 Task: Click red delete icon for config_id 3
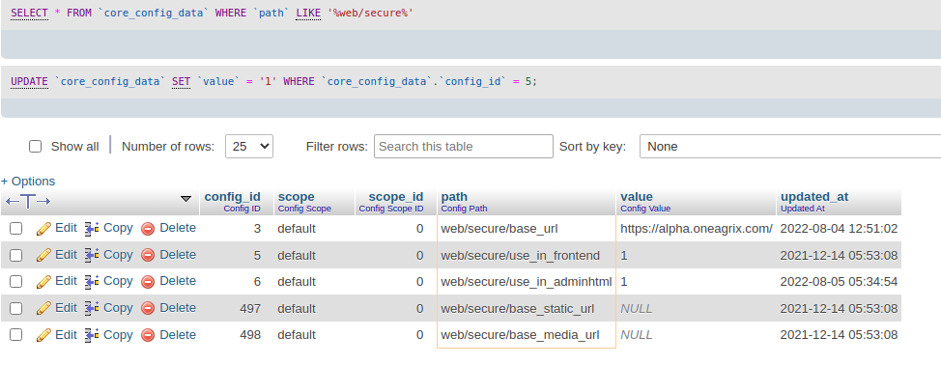click(148, 228)
